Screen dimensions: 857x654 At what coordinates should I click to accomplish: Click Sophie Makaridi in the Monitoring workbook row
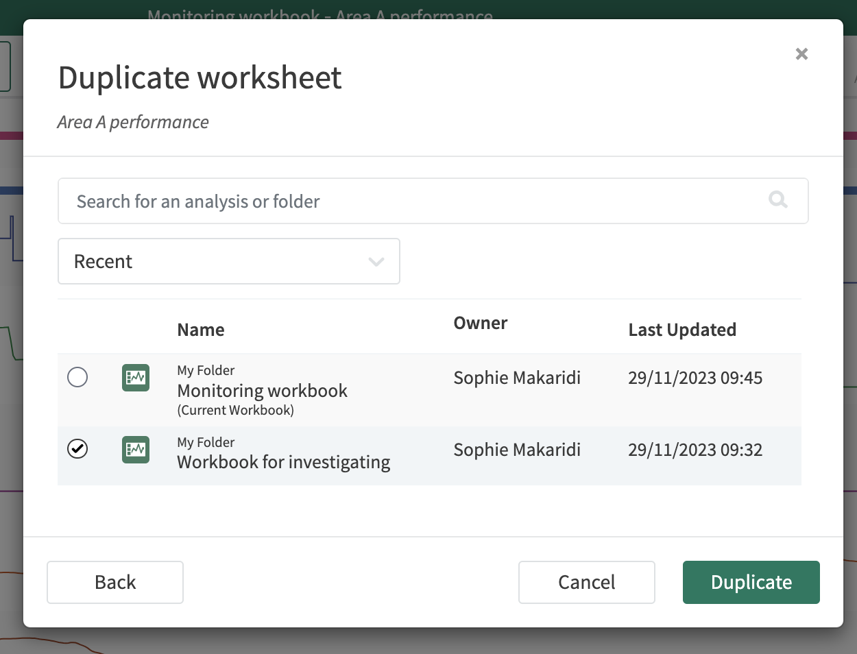click(x=517, y=378)
